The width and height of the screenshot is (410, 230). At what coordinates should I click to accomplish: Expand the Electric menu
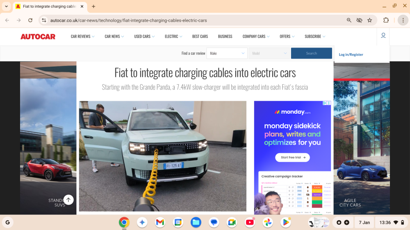pos(173,36)
